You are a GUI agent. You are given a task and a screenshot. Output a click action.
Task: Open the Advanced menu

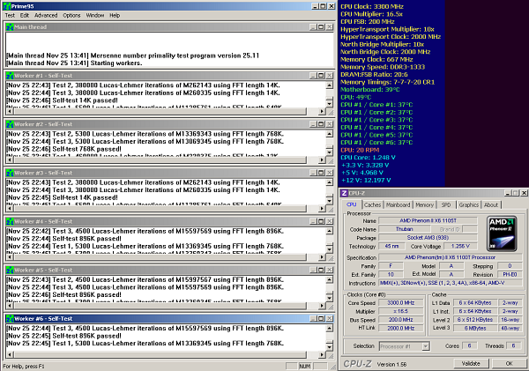click(46, 16)
